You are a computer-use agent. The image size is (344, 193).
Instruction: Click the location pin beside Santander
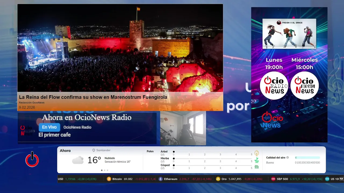pos(94,150)
